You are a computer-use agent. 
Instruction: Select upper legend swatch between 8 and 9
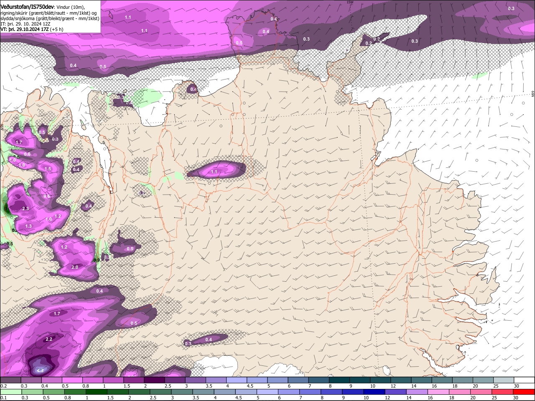(x=339, y=380)
